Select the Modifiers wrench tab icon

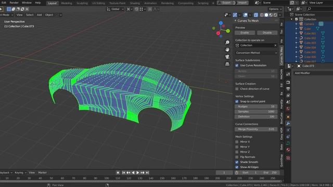point(288,124)
